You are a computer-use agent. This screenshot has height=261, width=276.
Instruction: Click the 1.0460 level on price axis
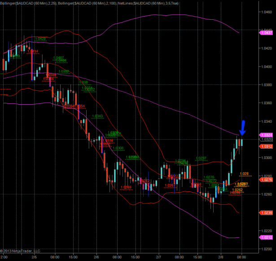(x=266, y=11)
